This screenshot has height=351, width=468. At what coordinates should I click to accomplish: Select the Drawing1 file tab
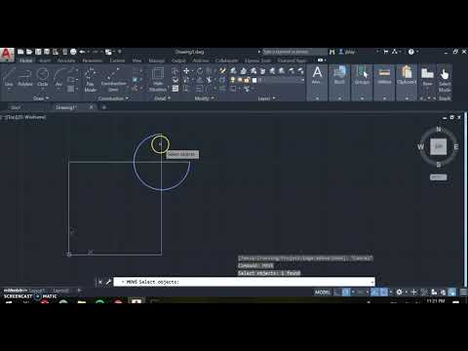point(66,107)
